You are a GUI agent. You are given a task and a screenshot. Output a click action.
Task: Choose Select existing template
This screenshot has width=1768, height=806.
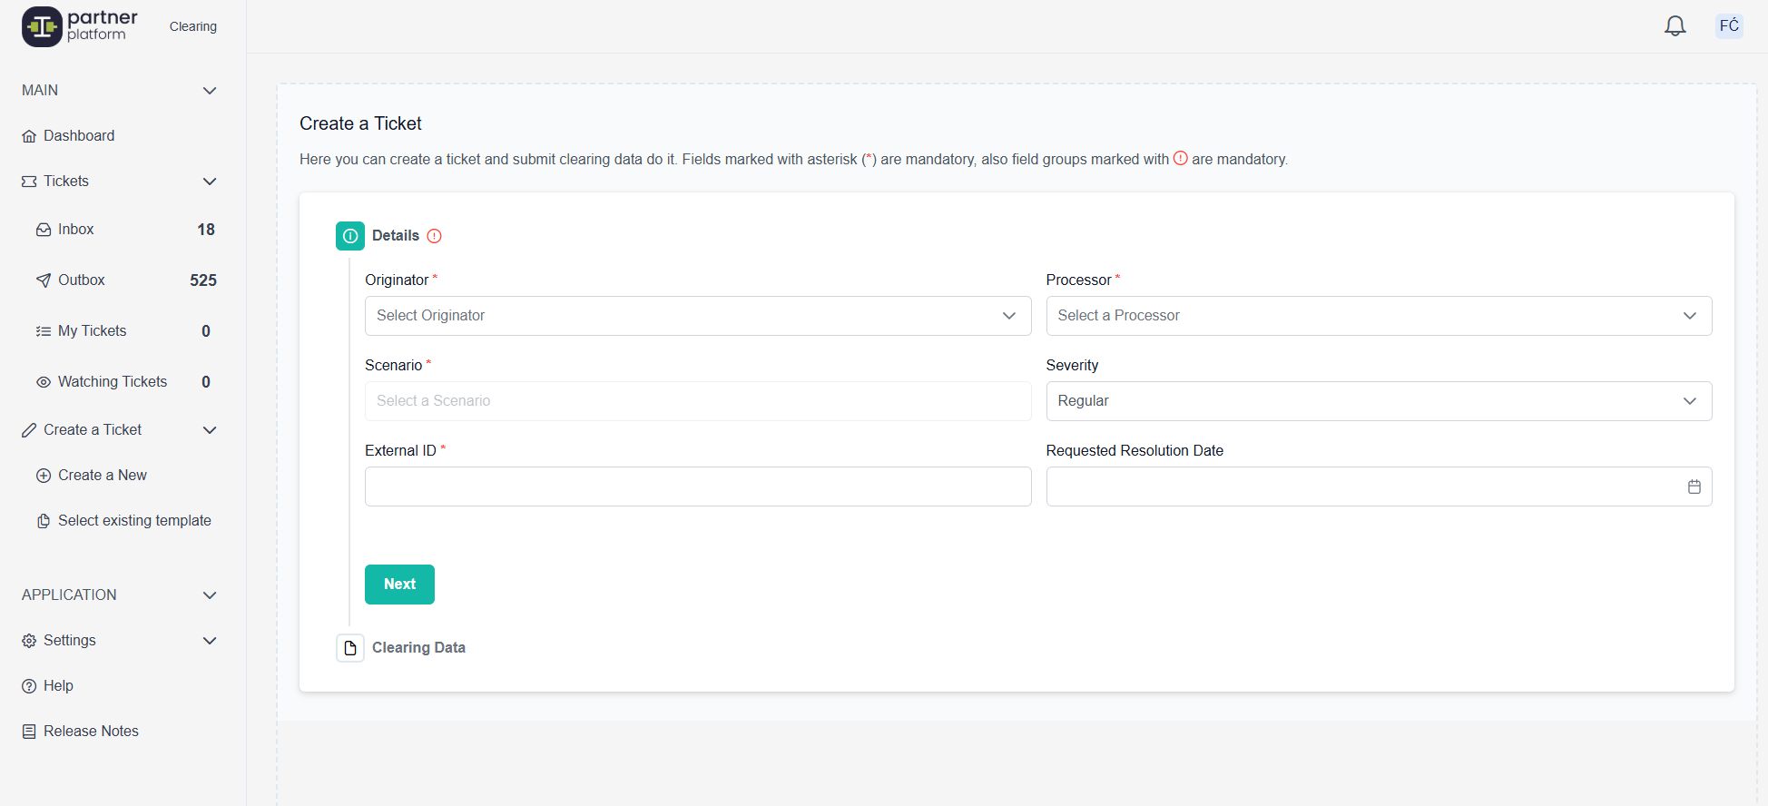[134, 521]
